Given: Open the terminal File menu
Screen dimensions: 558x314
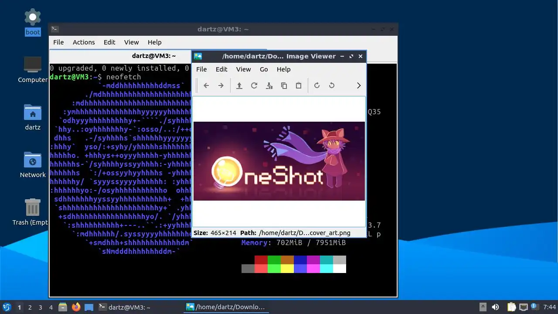Looking at the screenshot, I should coord(58,42).
